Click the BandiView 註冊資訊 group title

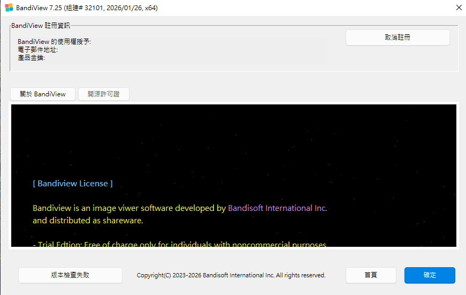[41, 26]
